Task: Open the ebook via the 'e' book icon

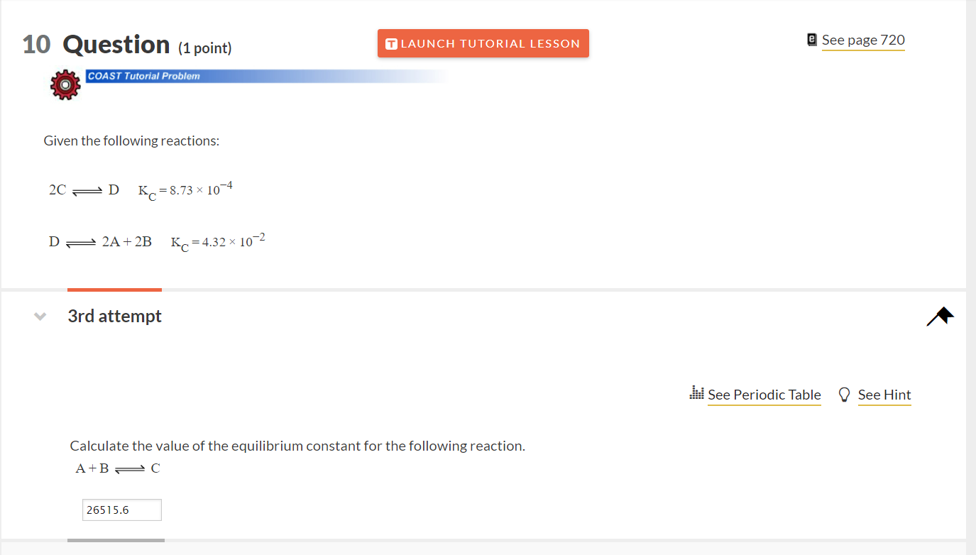Action: pyautogui.click(x=811, y=39)
